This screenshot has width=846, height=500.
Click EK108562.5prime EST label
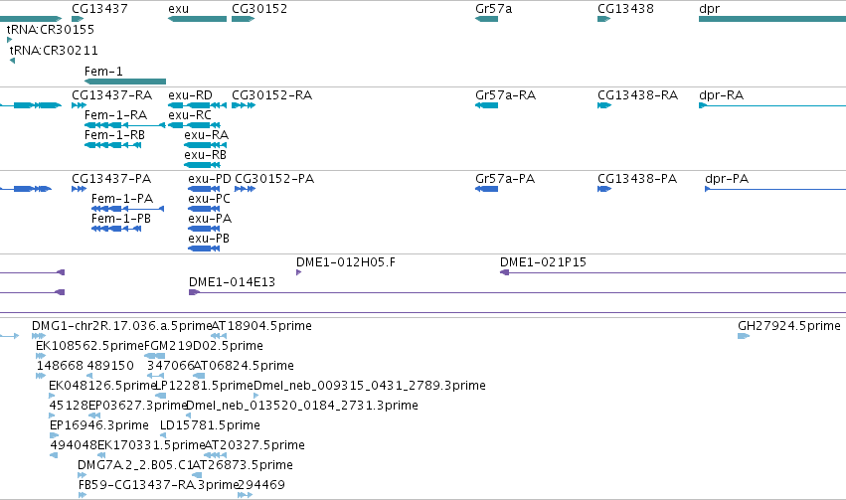pos(89,346)
